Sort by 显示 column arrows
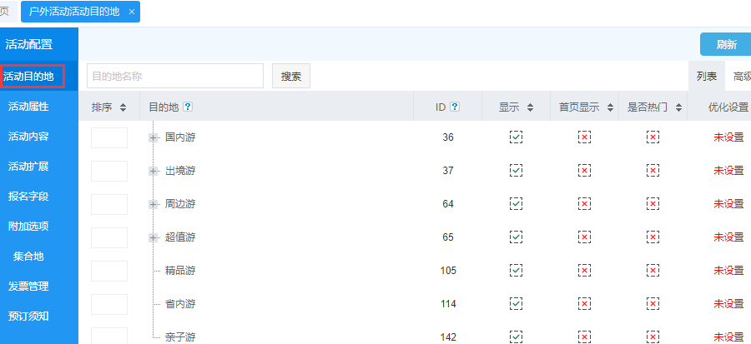 530,107
